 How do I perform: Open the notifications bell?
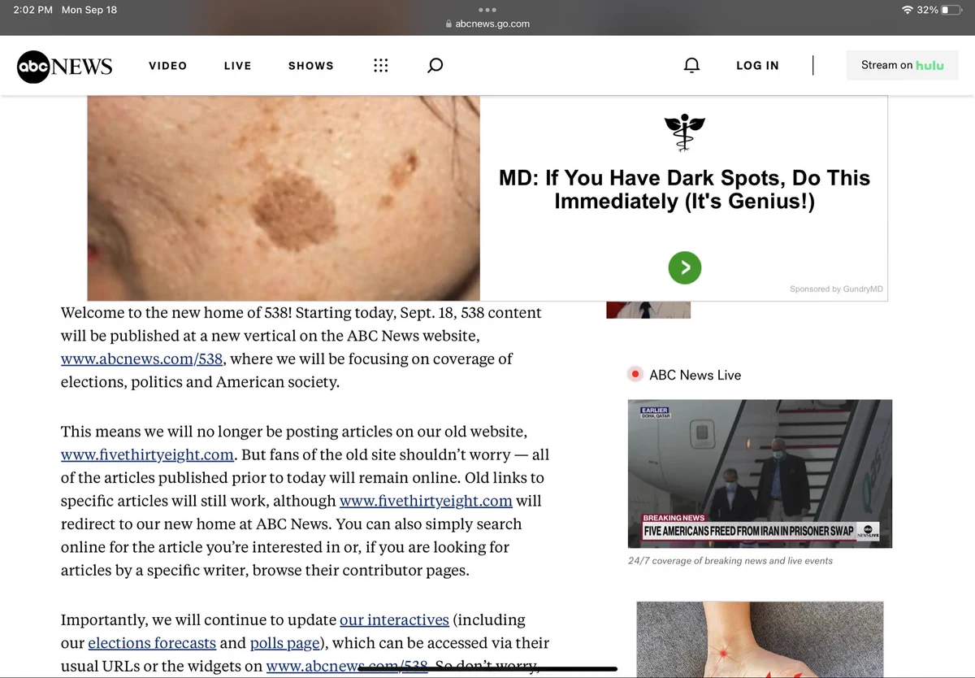[691, 66]
